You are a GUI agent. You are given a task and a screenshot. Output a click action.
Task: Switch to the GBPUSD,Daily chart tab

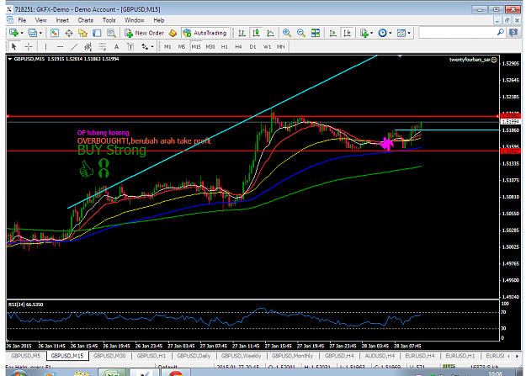[x=194, y=356]
